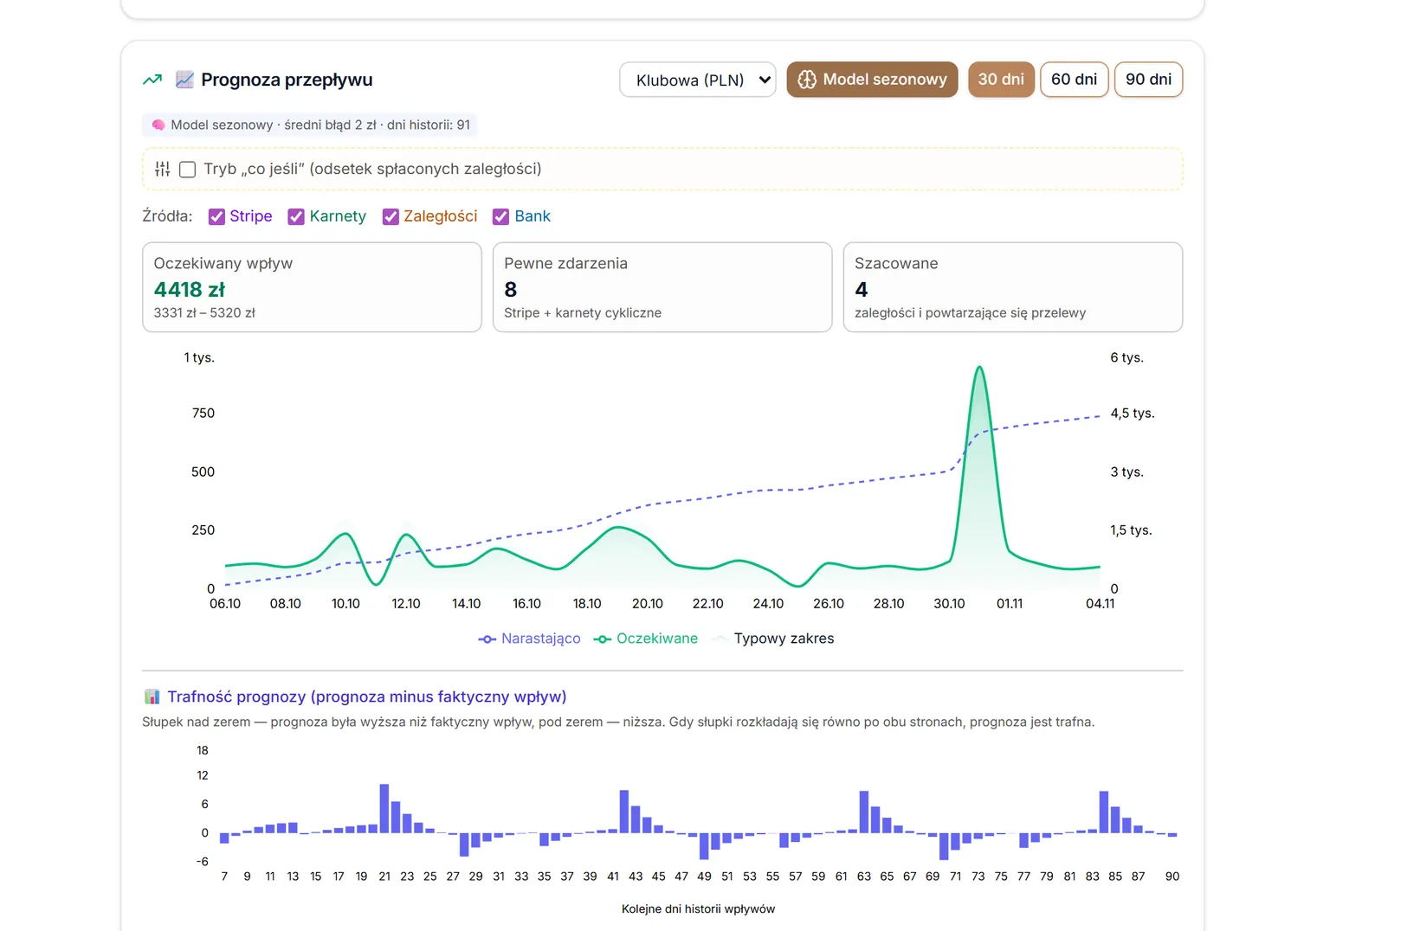Click the sliders icon next to Tryb co jeśli
The width and height of the screenshot is (1420, 931).
pyautogui.click(x=163, y=170)
